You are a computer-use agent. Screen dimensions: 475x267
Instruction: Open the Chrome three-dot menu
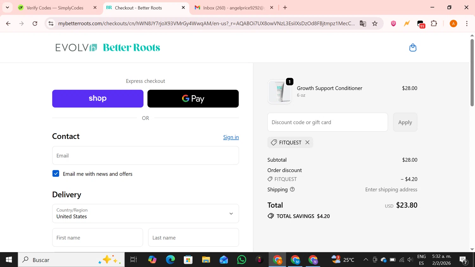pos(467,23)
